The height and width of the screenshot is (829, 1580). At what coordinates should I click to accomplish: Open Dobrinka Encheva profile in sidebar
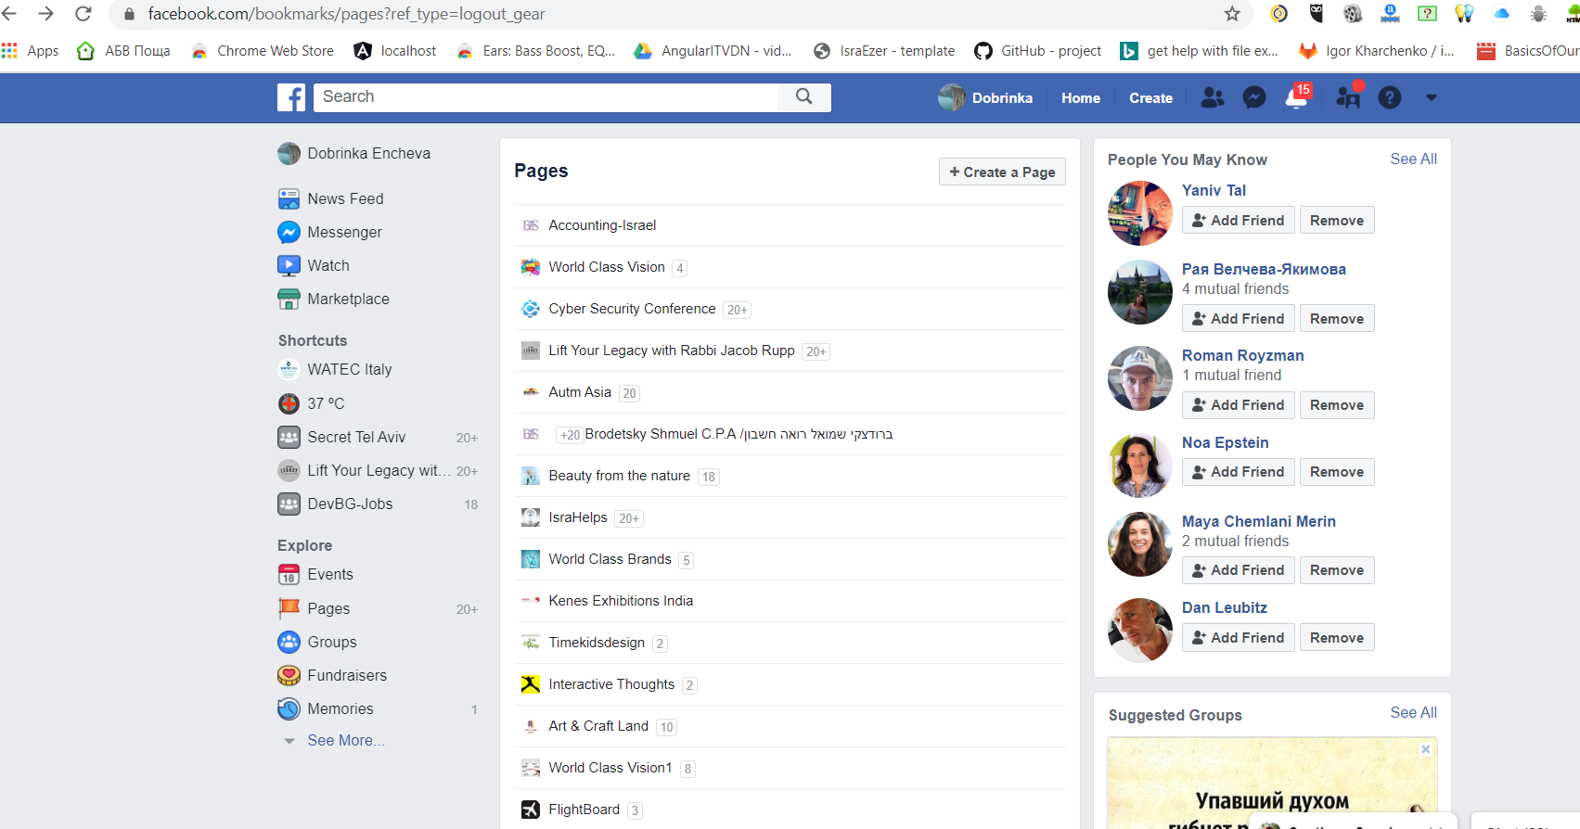pos(354,153)
